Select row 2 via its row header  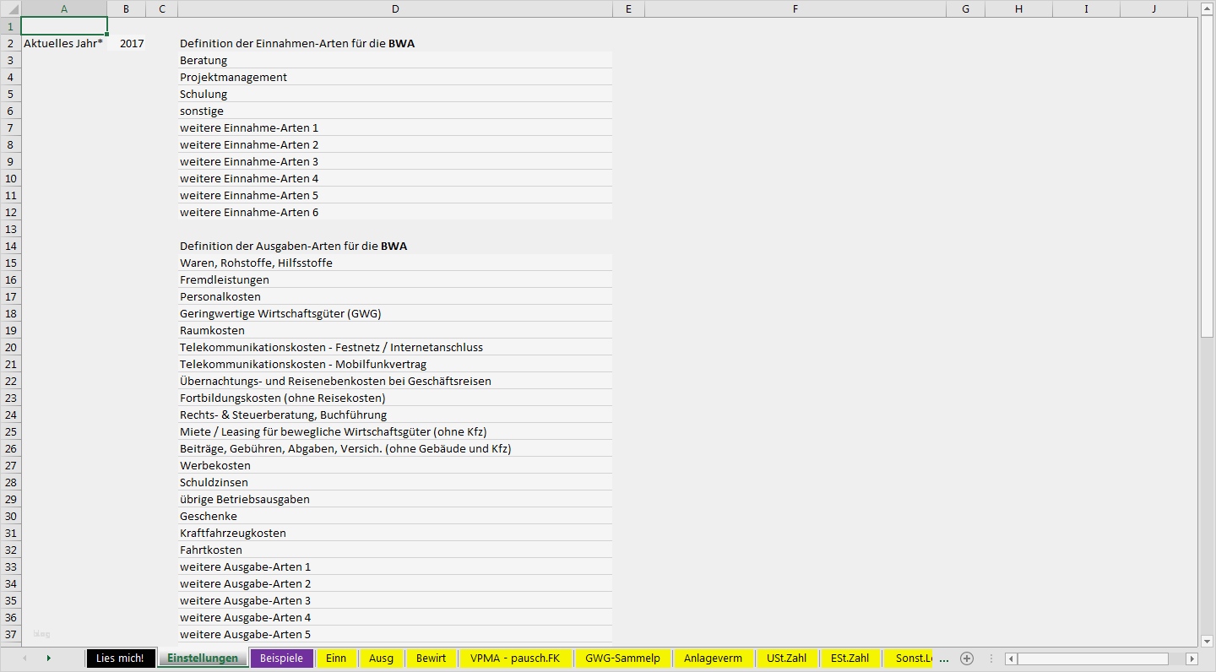[x=10, y=43]
